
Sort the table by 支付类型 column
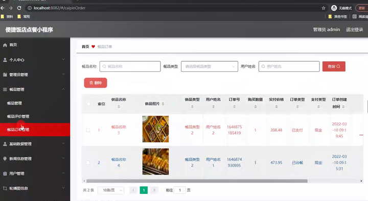coord(318,107)
